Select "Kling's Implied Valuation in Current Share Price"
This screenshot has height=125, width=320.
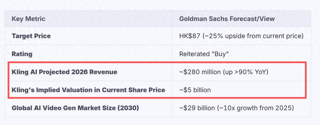tap(88, 90)
